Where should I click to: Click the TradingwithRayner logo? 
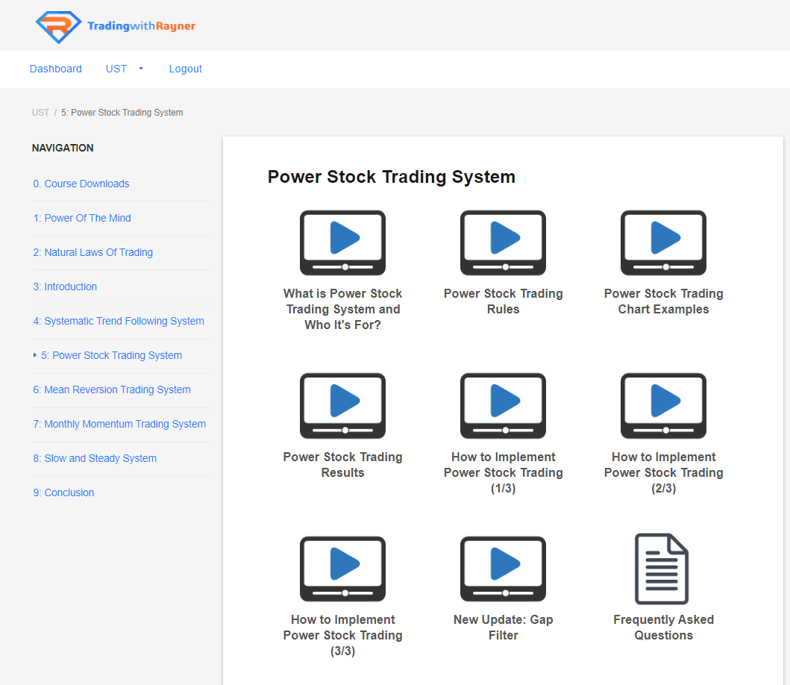(x=116, y=26)
